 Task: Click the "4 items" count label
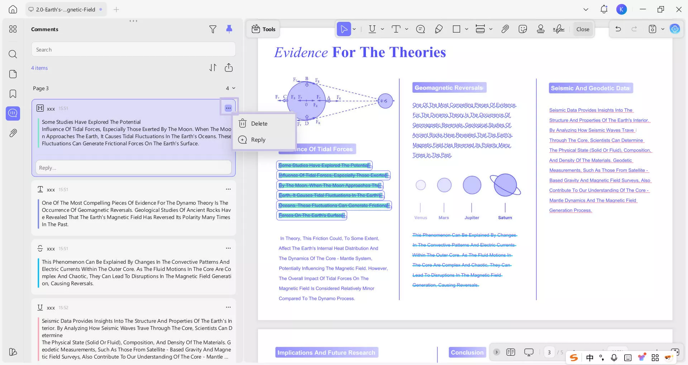pos(39,68)
